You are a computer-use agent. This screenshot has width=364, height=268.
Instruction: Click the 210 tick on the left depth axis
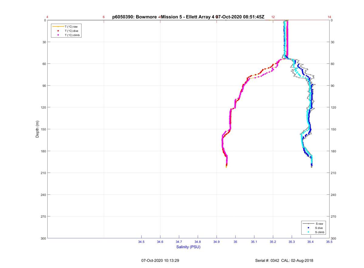(43, 173)
